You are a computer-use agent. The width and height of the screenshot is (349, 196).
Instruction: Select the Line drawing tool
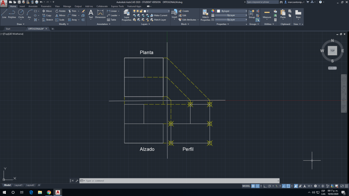[x=4, y=14]
